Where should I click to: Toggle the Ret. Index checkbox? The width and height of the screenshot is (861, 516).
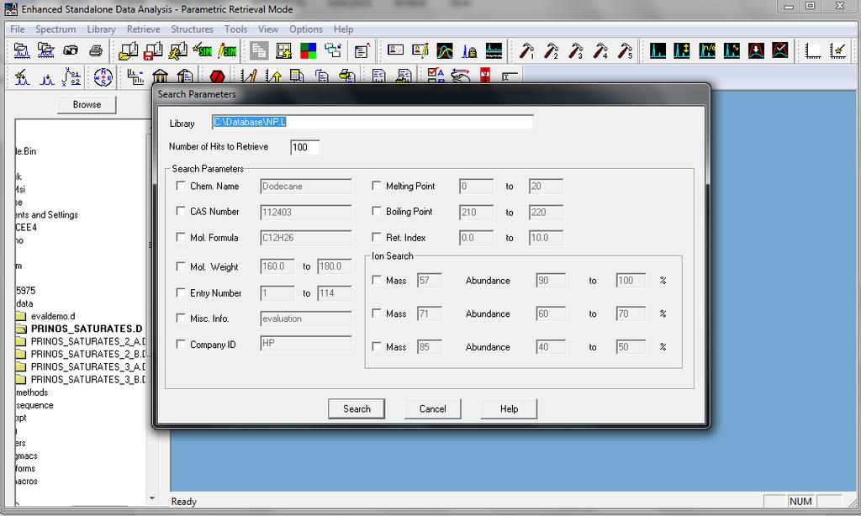[x=376, y=237]
